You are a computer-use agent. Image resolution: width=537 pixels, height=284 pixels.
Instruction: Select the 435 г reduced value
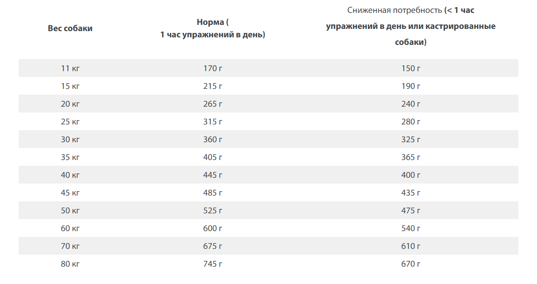click(410, 193)
